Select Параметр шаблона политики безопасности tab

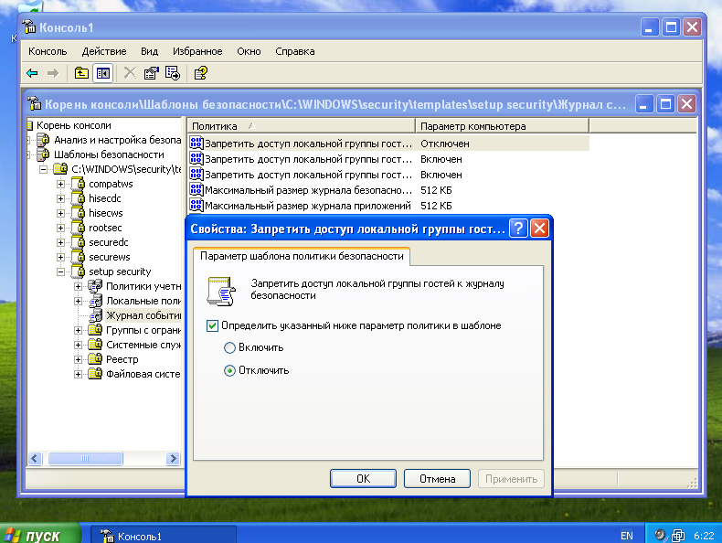coord(302,256)
